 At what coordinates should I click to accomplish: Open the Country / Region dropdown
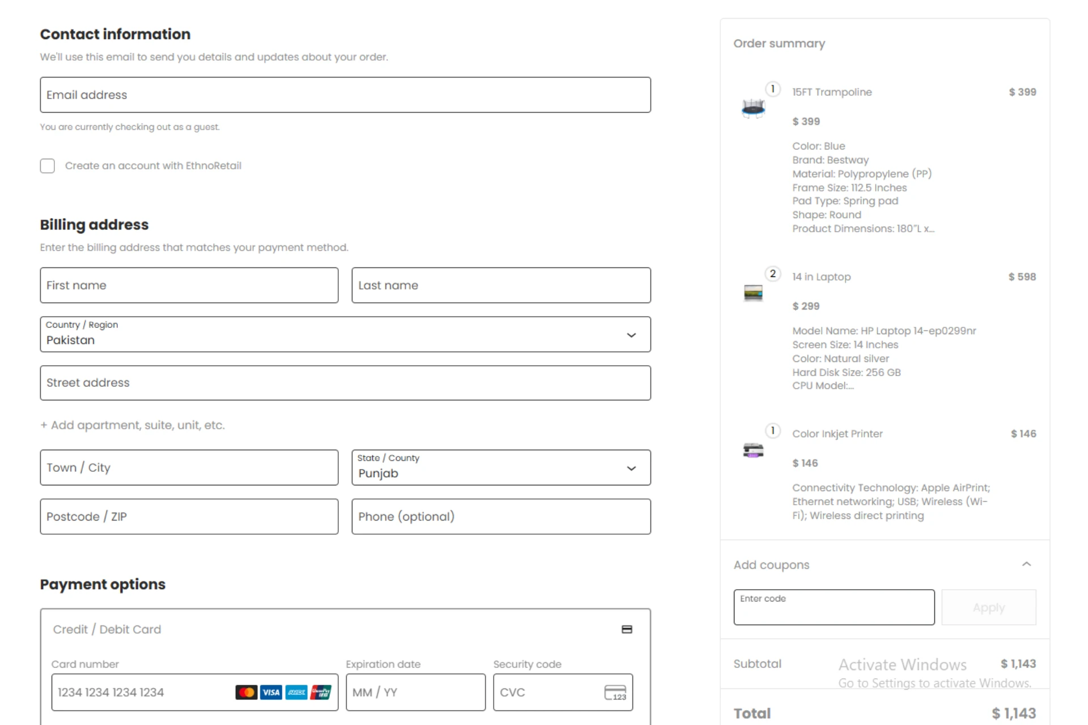(345, 335)
